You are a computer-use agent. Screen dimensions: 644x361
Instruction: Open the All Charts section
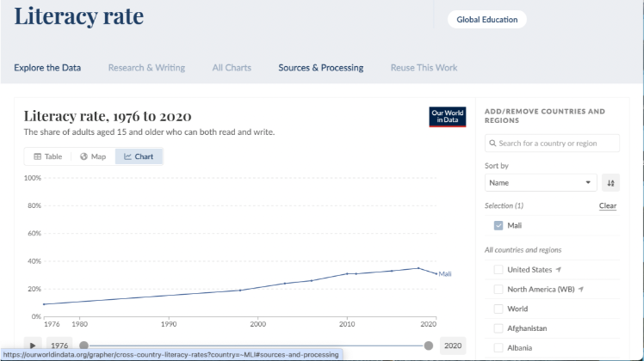[x=232, y=68]
